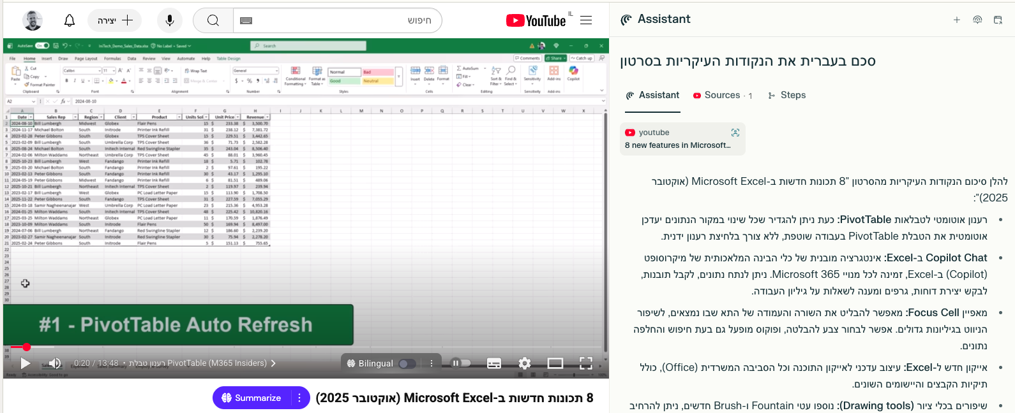Open video settings gear icon
Screen dimensions: 1015x413
(525, 363)
